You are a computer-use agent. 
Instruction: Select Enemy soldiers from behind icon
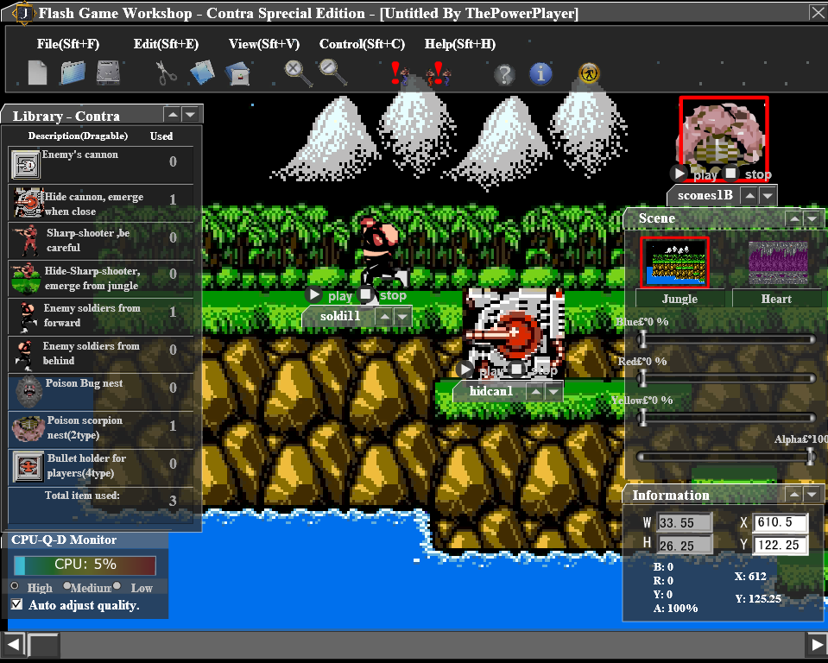point(24,354)
